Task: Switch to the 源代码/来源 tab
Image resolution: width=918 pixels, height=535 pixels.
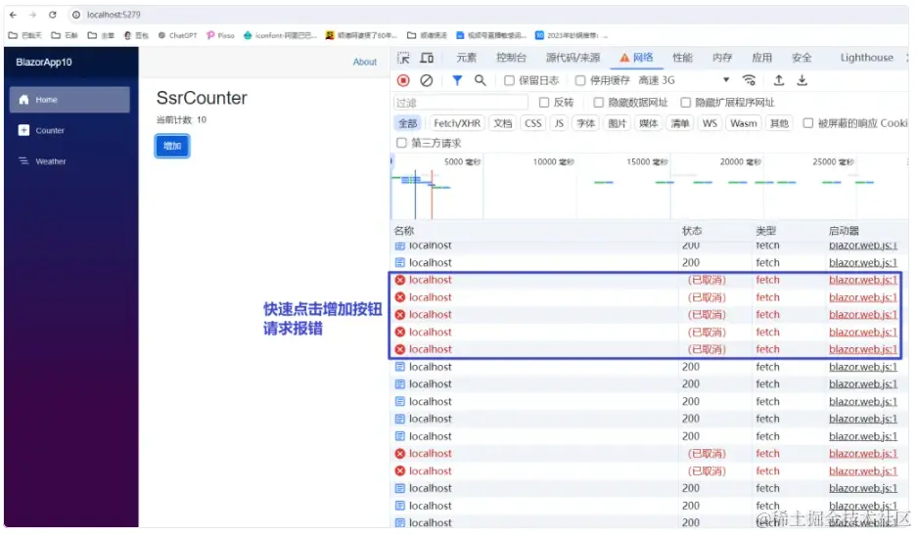Action: [573, 58]
